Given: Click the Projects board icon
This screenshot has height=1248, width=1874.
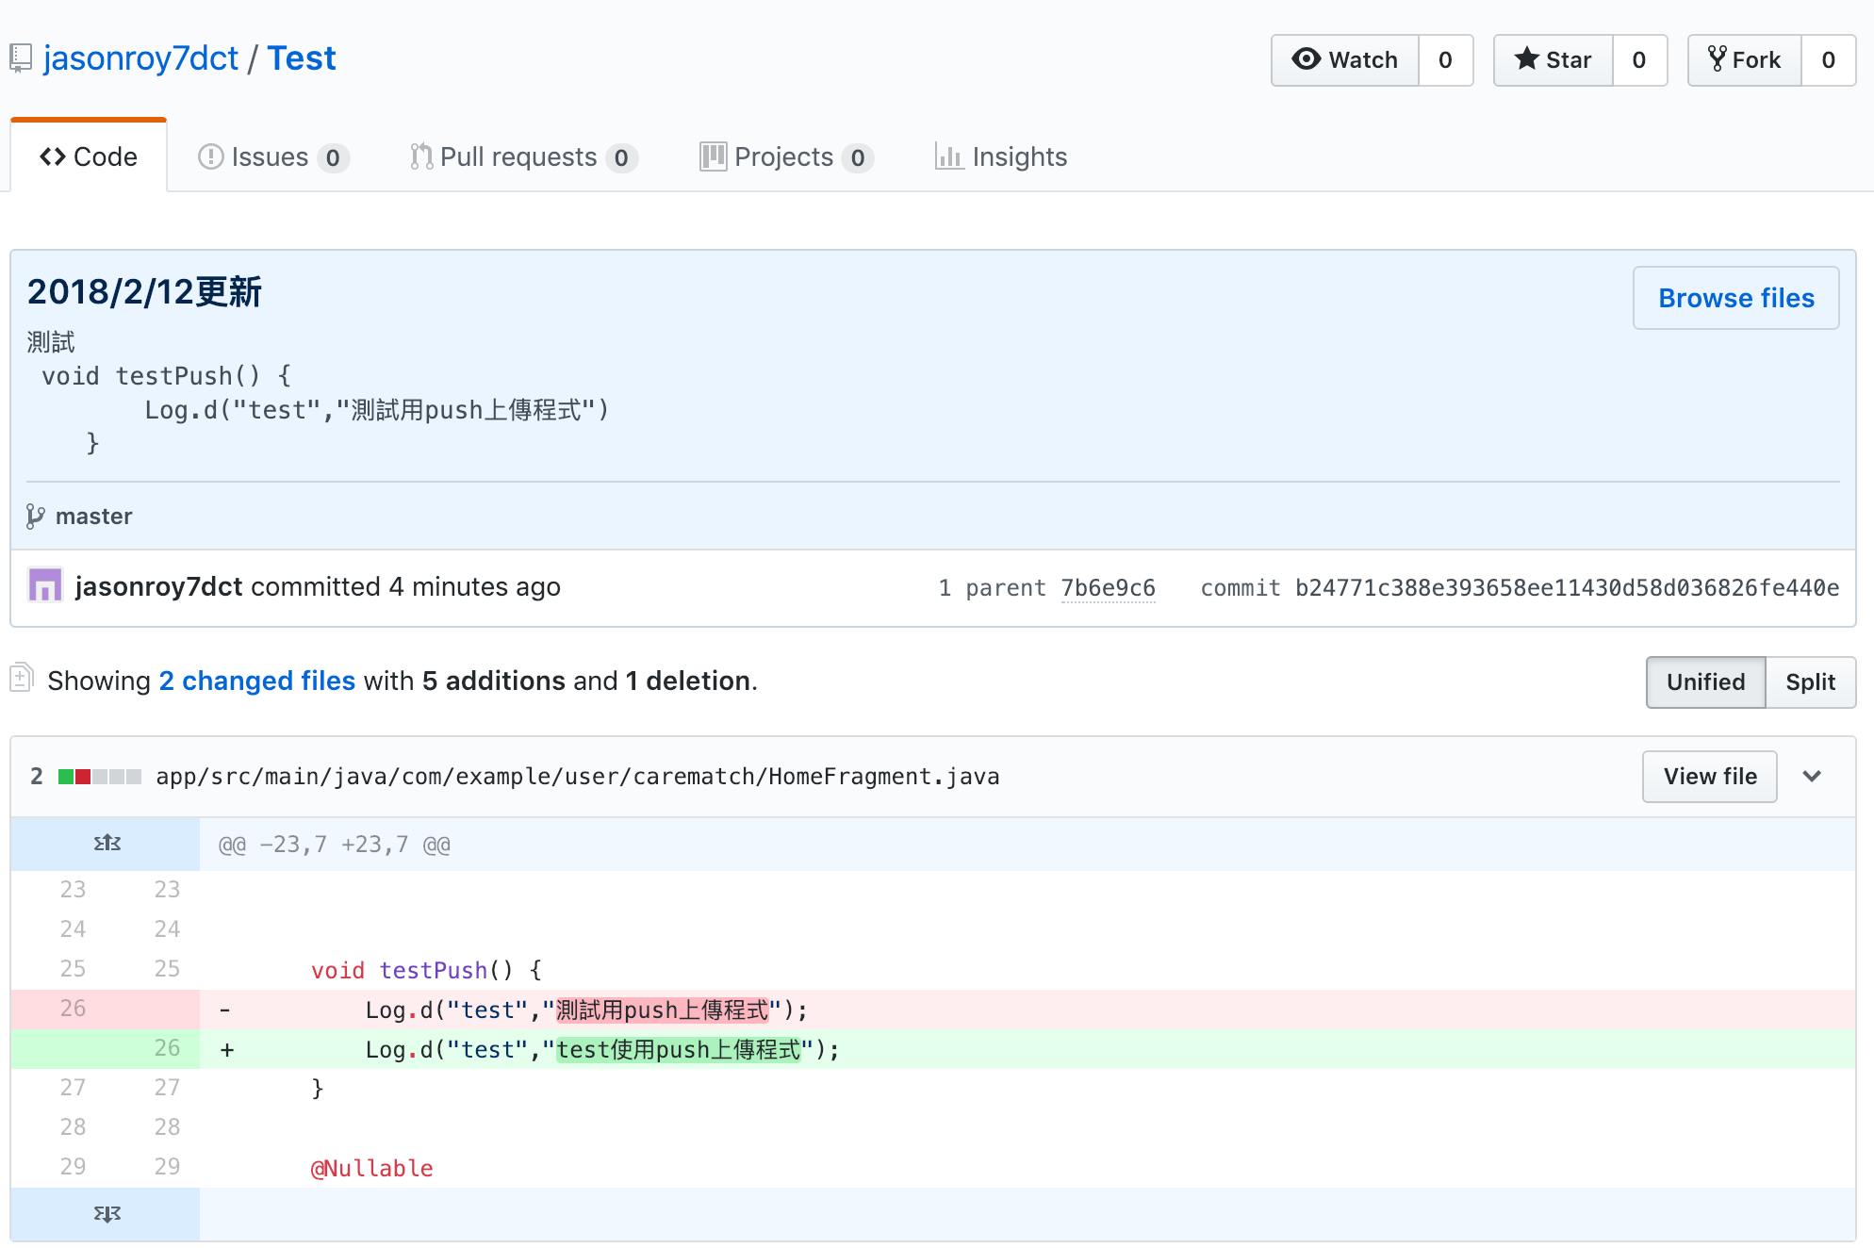Looking at the screenshot, I should point(714,156).
